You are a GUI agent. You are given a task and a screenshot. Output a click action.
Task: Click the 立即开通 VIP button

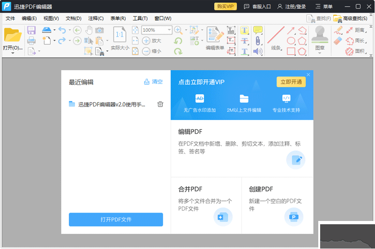(291, 82)
